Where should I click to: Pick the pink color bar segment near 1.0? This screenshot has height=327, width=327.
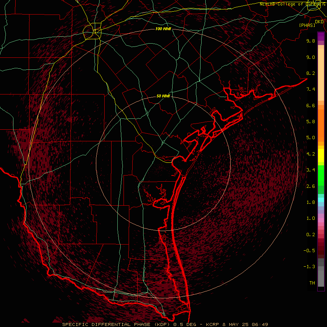(x=321, y=220)
